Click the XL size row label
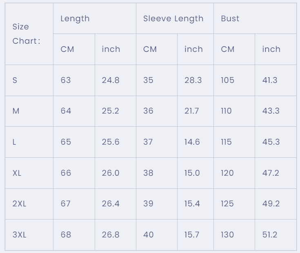Viewport: 300px width, 253px height. (29, 173)
